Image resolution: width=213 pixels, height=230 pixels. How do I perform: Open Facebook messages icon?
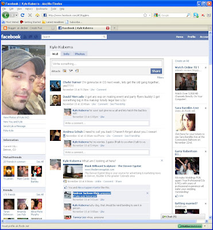click(30, 37)
